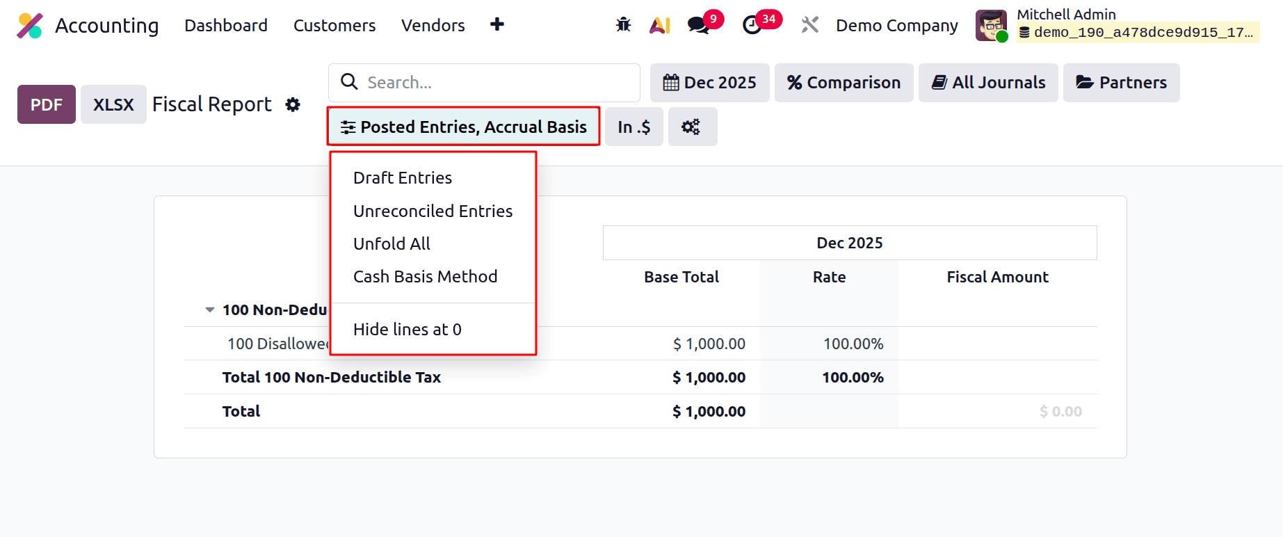Screen dimensions: 1283x537
Task: Open the Dec 2025 date picker
Action: [709, 83]
